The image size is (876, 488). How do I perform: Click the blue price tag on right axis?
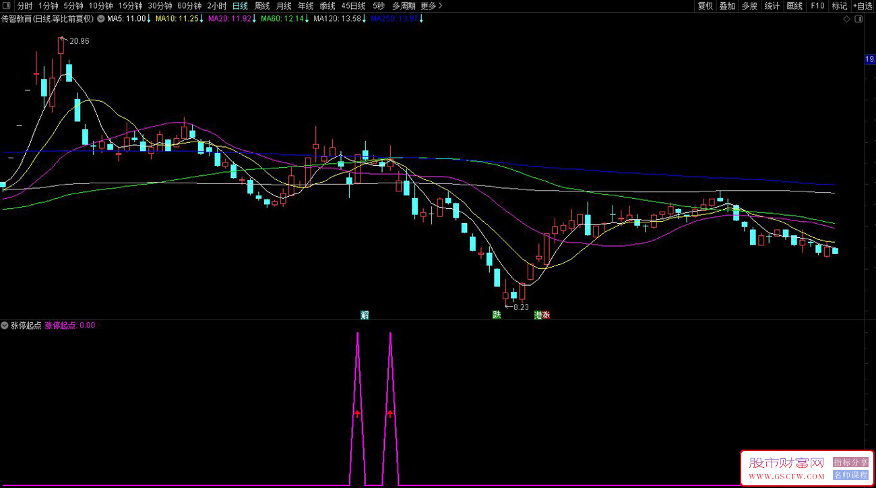coord(870,60)
